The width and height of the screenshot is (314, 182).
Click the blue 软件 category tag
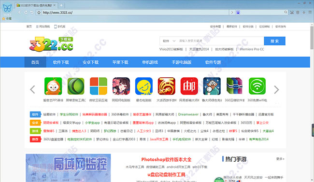(x=35, y=114)
